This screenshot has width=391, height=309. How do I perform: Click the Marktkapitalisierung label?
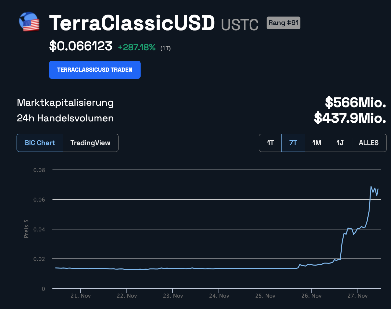[x=65, y=103]
